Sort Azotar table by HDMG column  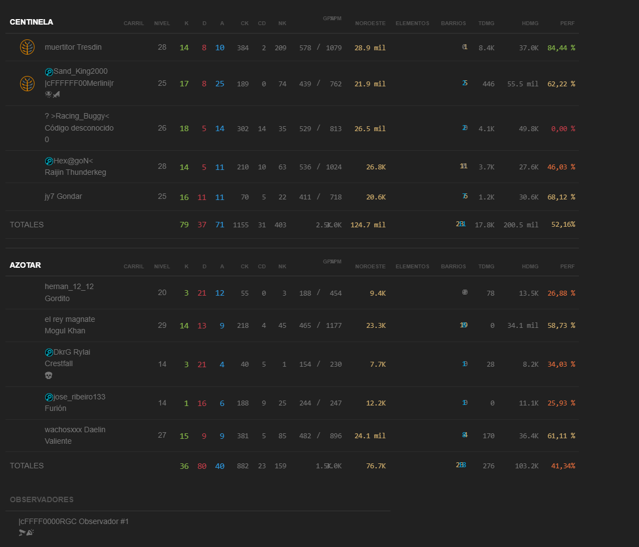[530, 267]
